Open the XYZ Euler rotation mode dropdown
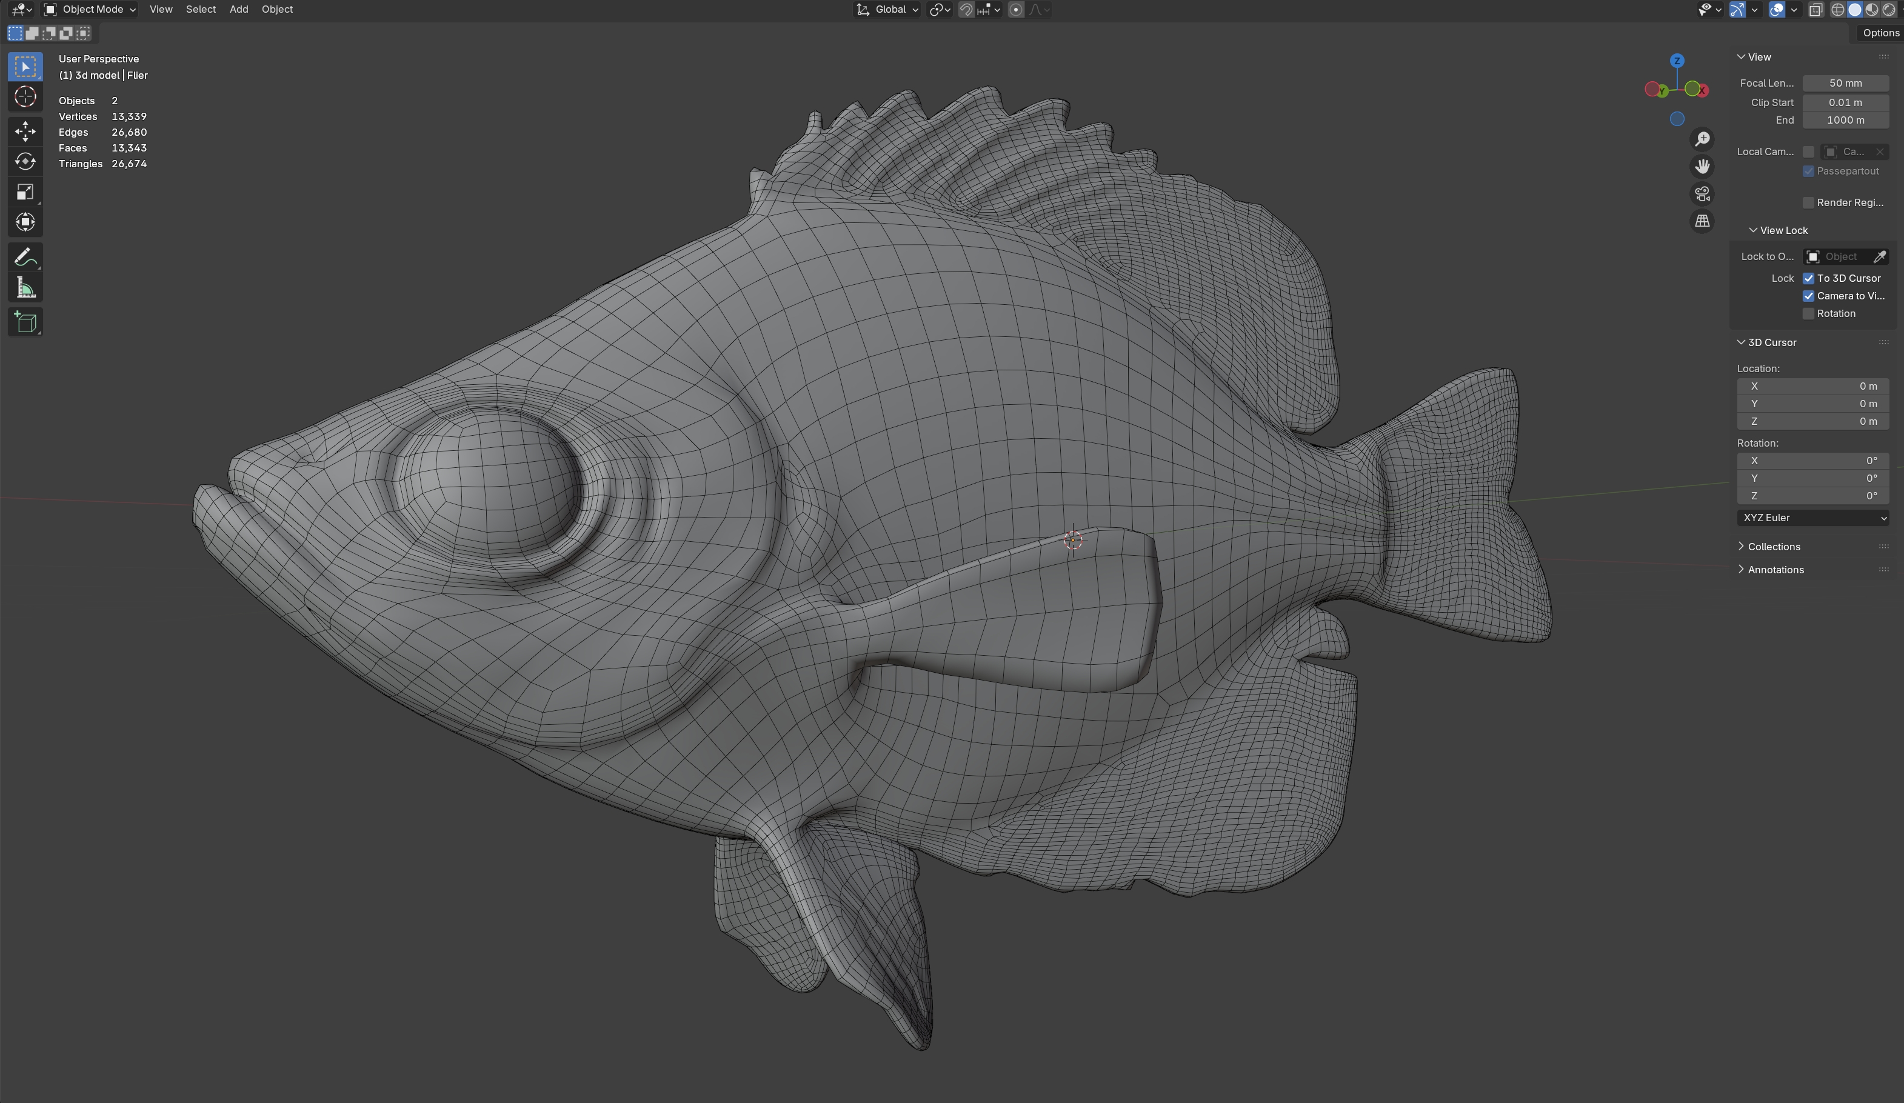 pos(1813,518)
